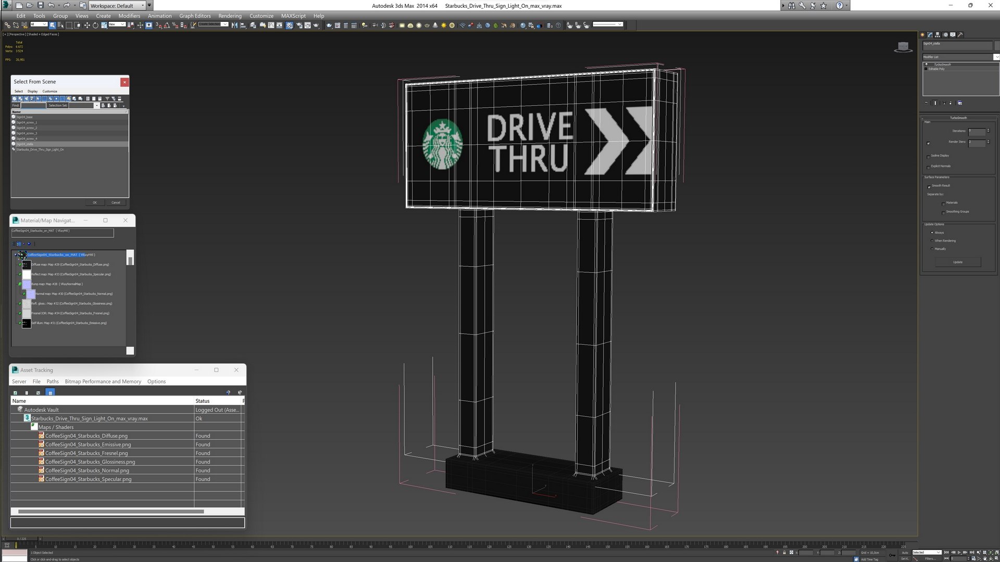
Task: Click the Undo icon in the quick access bar
Action: pos(51,6)
